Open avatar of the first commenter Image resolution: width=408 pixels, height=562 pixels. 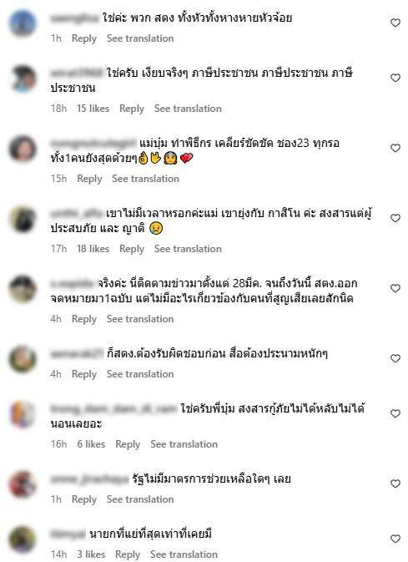(x=23, y=23)
